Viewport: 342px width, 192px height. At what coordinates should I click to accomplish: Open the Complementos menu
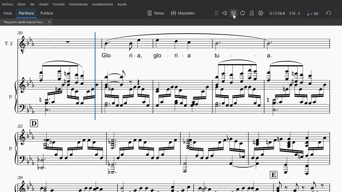(102, 4)
